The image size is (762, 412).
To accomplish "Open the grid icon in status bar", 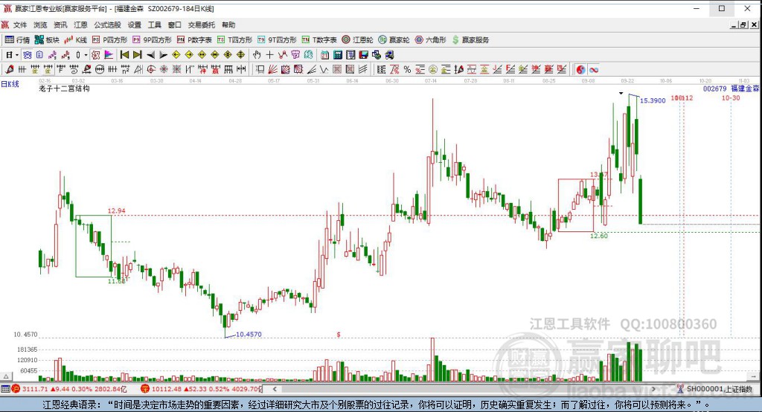I will click(5, 389).
